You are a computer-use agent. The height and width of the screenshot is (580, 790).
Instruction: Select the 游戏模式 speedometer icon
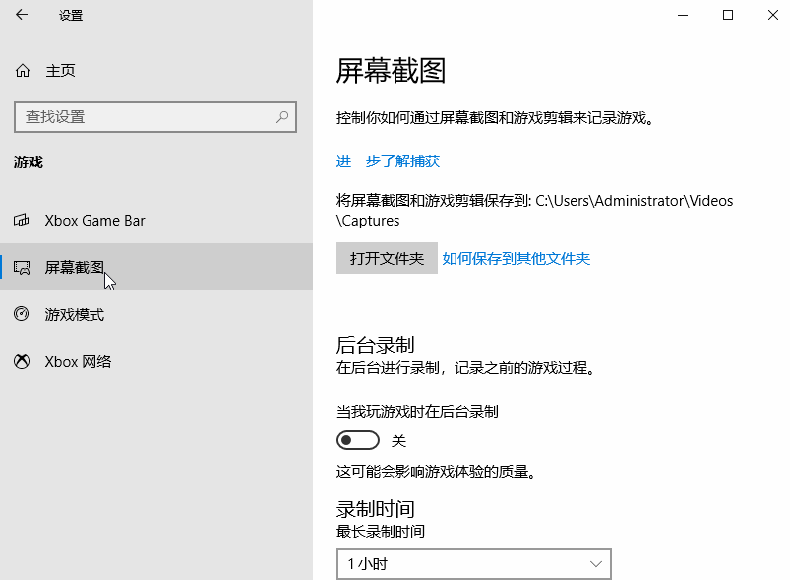pos(21,314)
